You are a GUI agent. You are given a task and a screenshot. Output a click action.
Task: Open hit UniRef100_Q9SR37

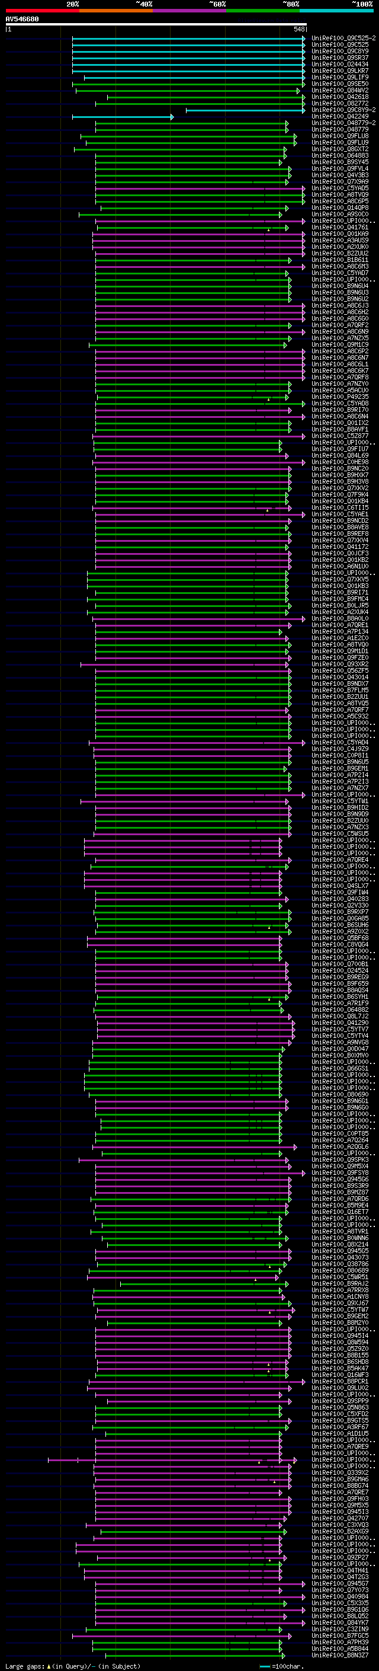[340, 57]
